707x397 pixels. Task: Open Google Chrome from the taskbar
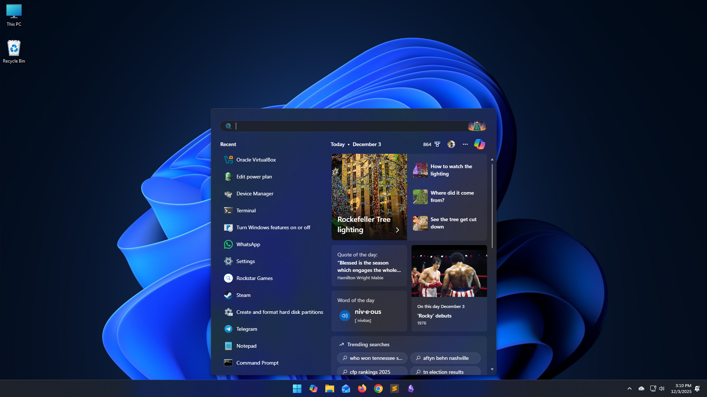378,389
